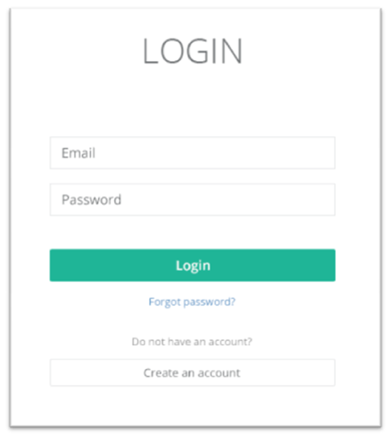Submit the form with the Login button
Viewport: 391px width, 439px height.
(192, 265)
